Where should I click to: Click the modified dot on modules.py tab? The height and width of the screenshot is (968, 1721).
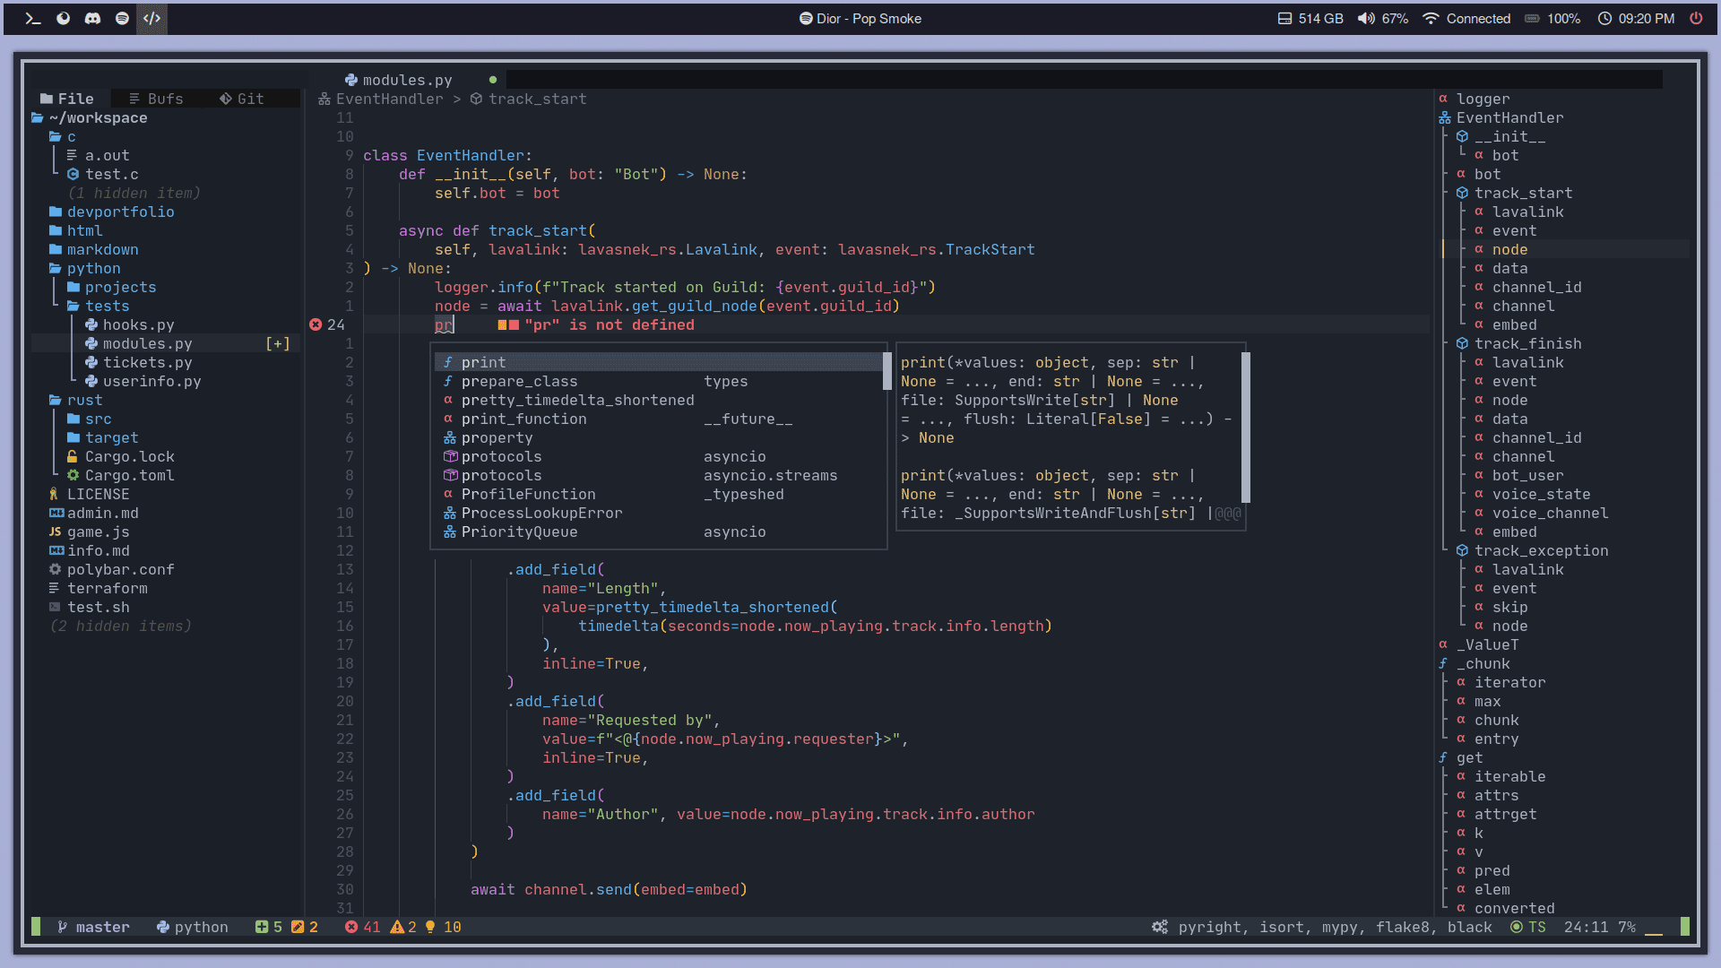[493, 80]
